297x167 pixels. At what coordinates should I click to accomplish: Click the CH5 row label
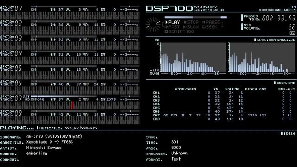(156, 108)
